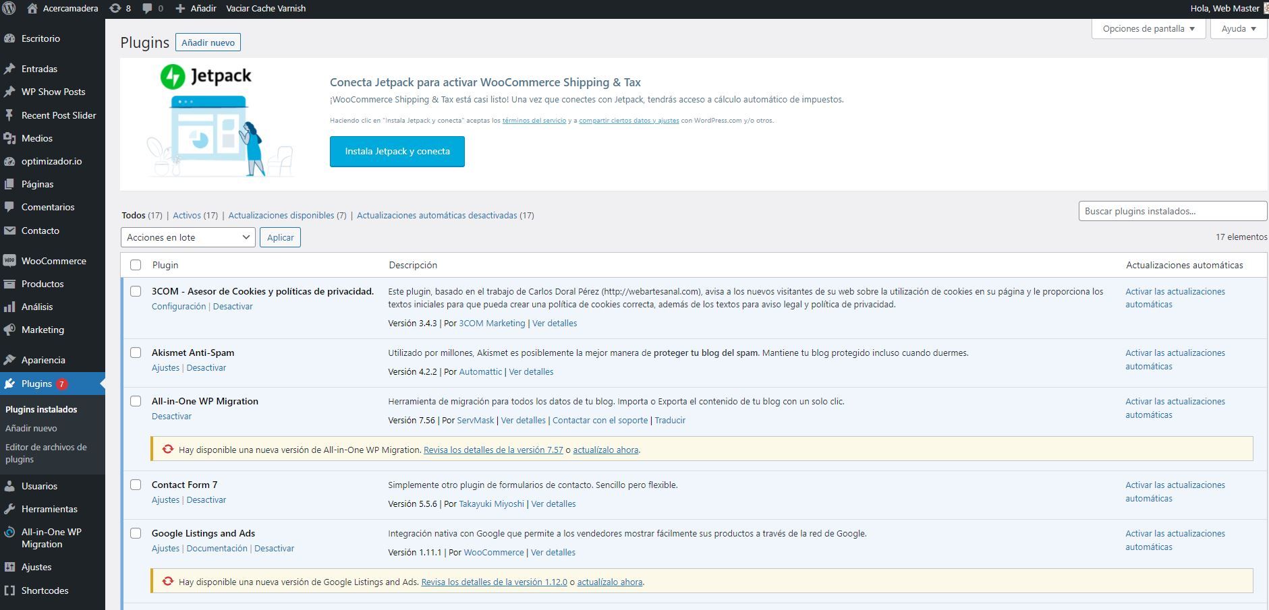Enable automatic updates for Contact Form 7
The height and width of the screenshot is (610, 1269).
coord(1175,491)
